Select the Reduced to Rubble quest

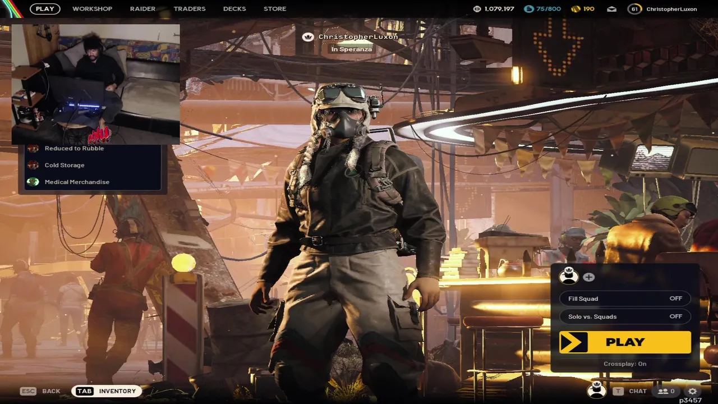(x=74, y=148)
